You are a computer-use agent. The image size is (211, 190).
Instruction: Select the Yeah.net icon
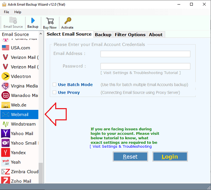(6, 162)
